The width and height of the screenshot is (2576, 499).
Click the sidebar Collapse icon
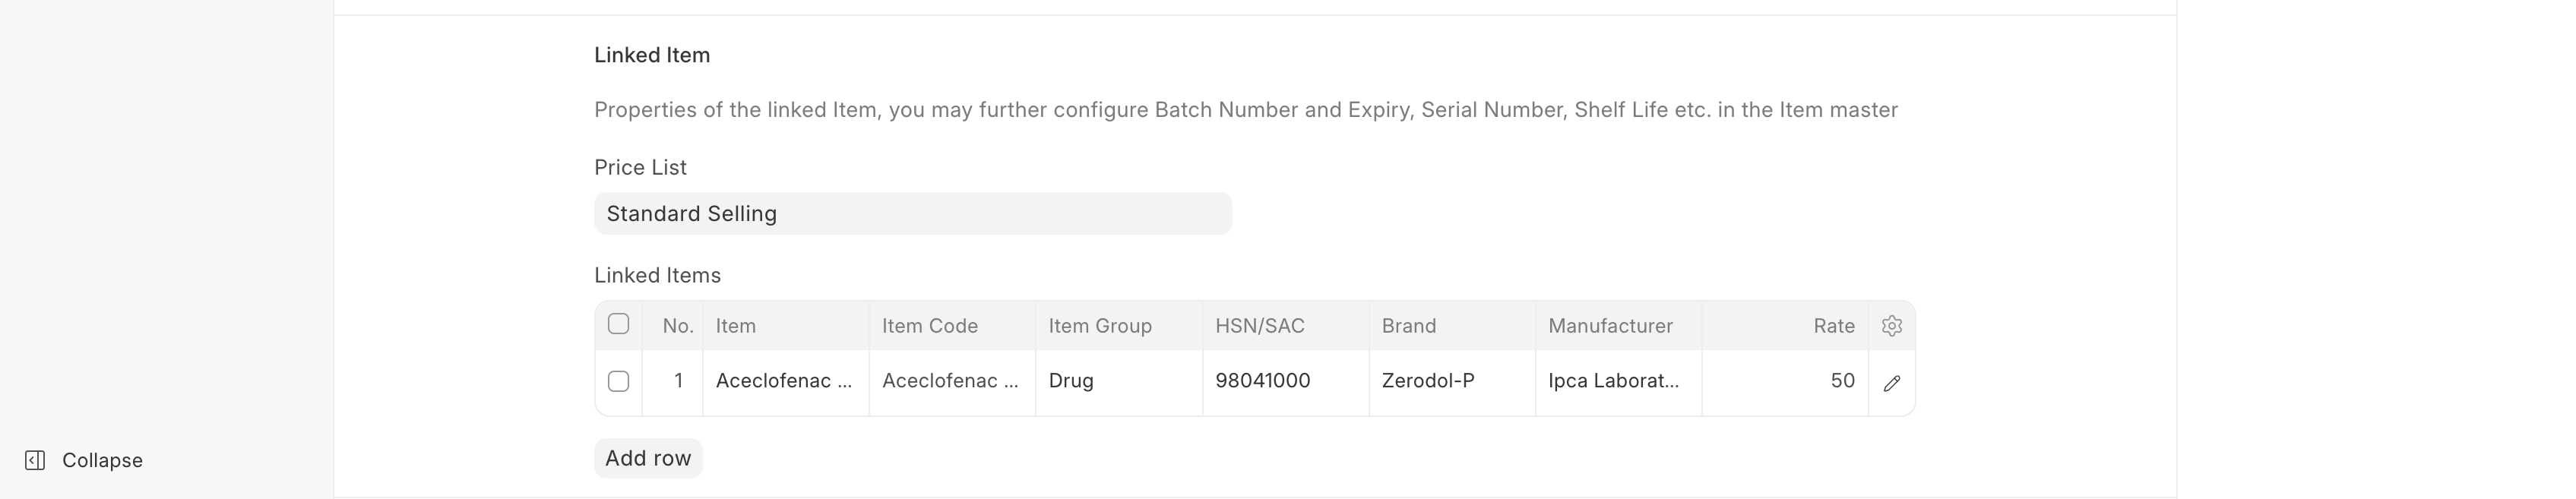point(35,460)
